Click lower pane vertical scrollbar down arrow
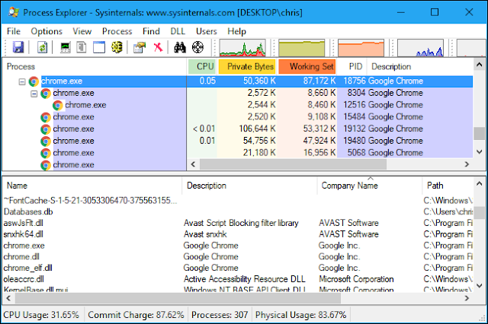The height and width of the screenshot is (324, 488). [480, 285]
